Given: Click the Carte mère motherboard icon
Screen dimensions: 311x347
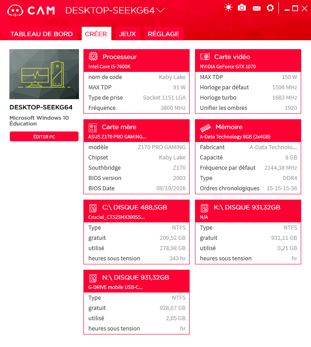Looking at the screenshot, I should pyautogui.click(x=93, y=127).
